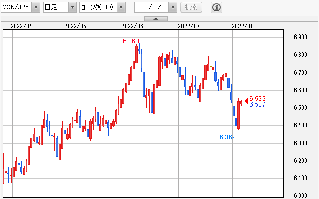
Task: Click the 6.868 high price label
Action: pos(131,41)
